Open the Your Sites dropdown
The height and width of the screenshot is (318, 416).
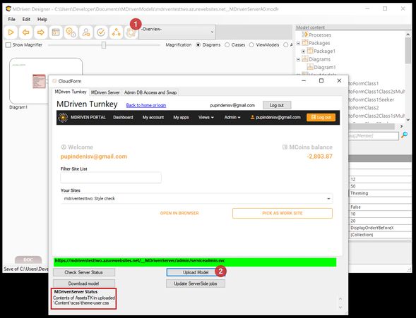(x=196, y=199)
